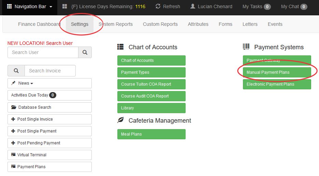The image size is (319, 176).
Task: Click the Cafeteria Management leaf icon
Action: click(x=120, y=120)
